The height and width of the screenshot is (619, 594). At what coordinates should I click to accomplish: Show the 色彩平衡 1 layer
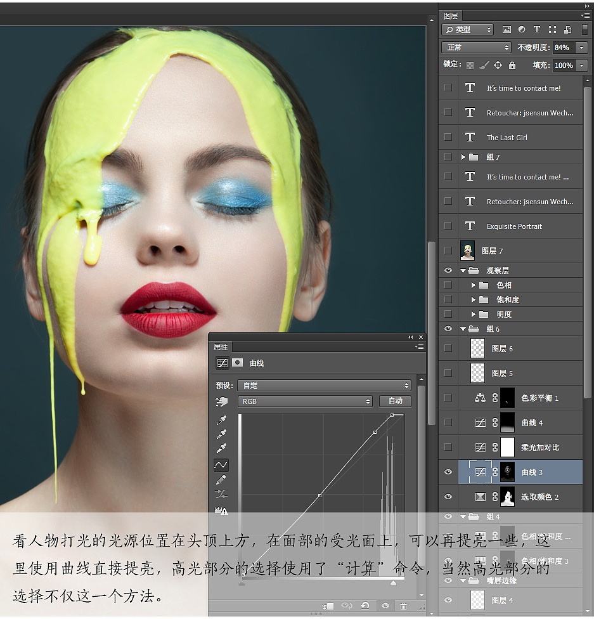pyautogui.click(x=448, y=398)
